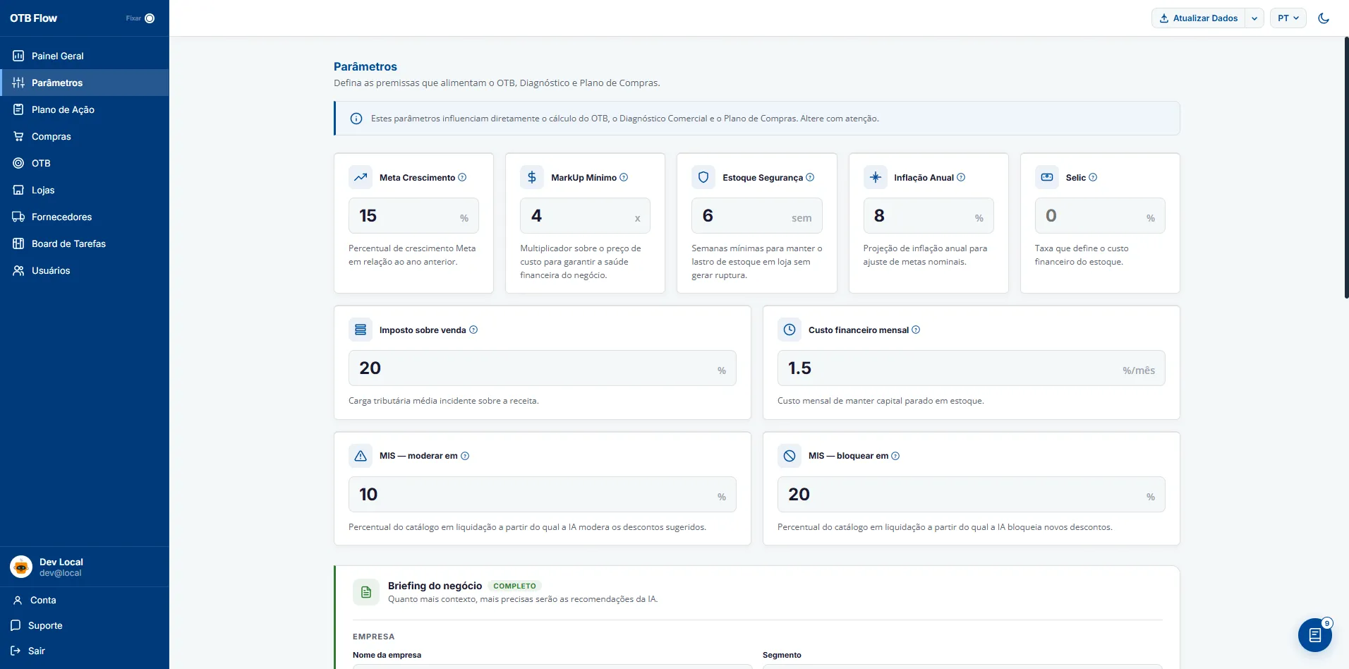Click info icon next to MIS — moderar em
This screenshot has height=669, width=1349.
(465, 456)
